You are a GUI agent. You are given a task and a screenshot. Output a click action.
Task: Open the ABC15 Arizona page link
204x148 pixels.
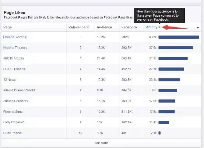pyautogui.click(x=14, y=58)
